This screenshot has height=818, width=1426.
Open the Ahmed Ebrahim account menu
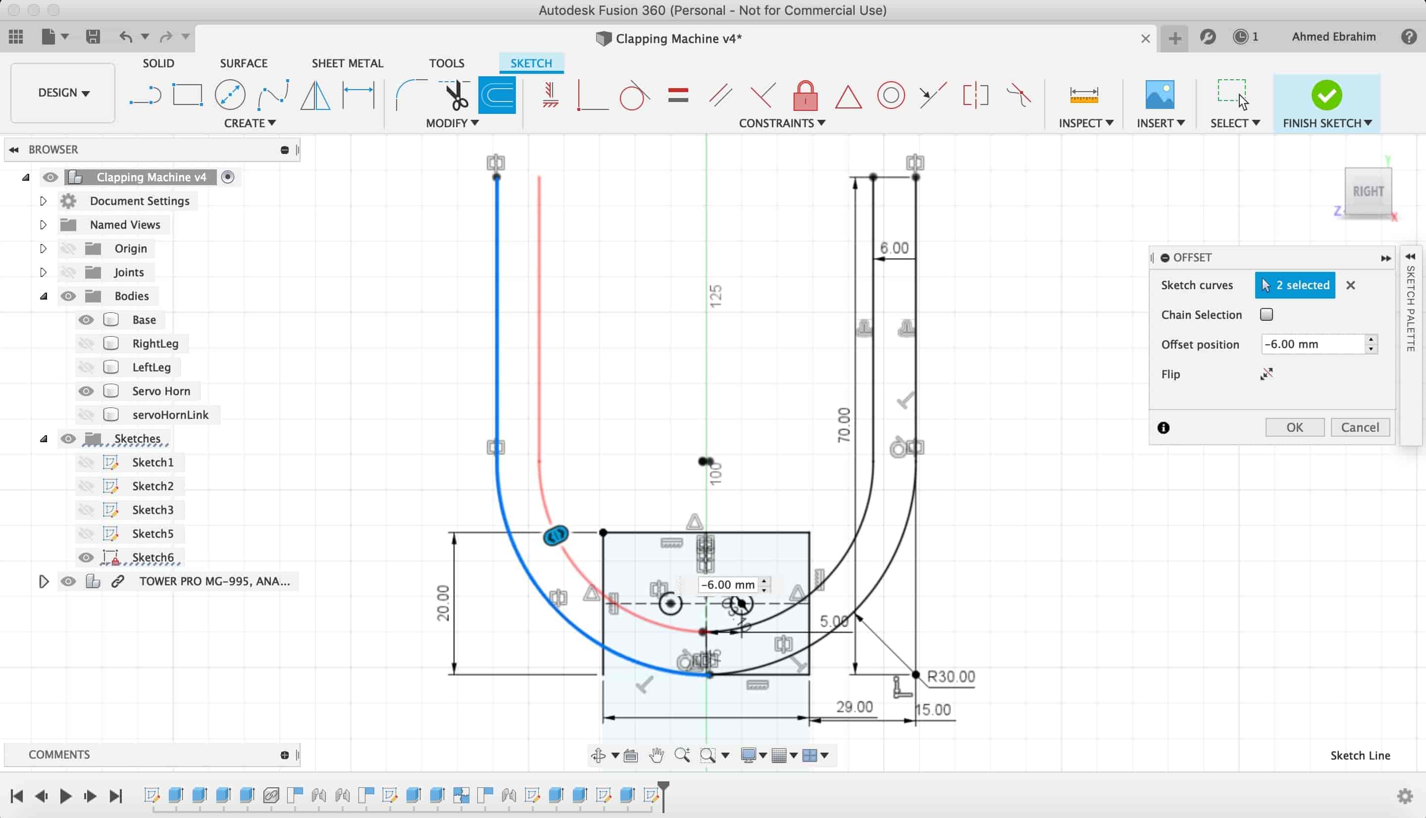(1333, 37)
